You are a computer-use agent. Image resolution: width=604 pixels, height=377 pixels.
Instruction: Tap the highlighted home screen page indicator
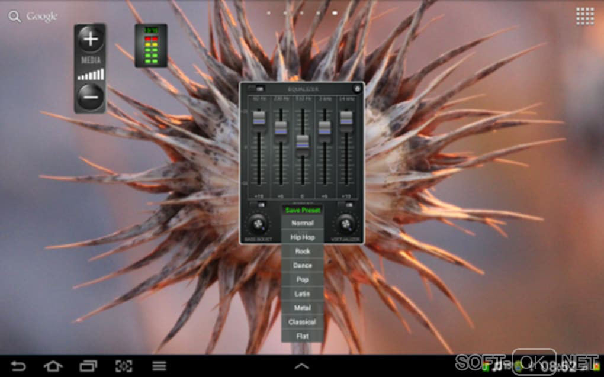335,13
